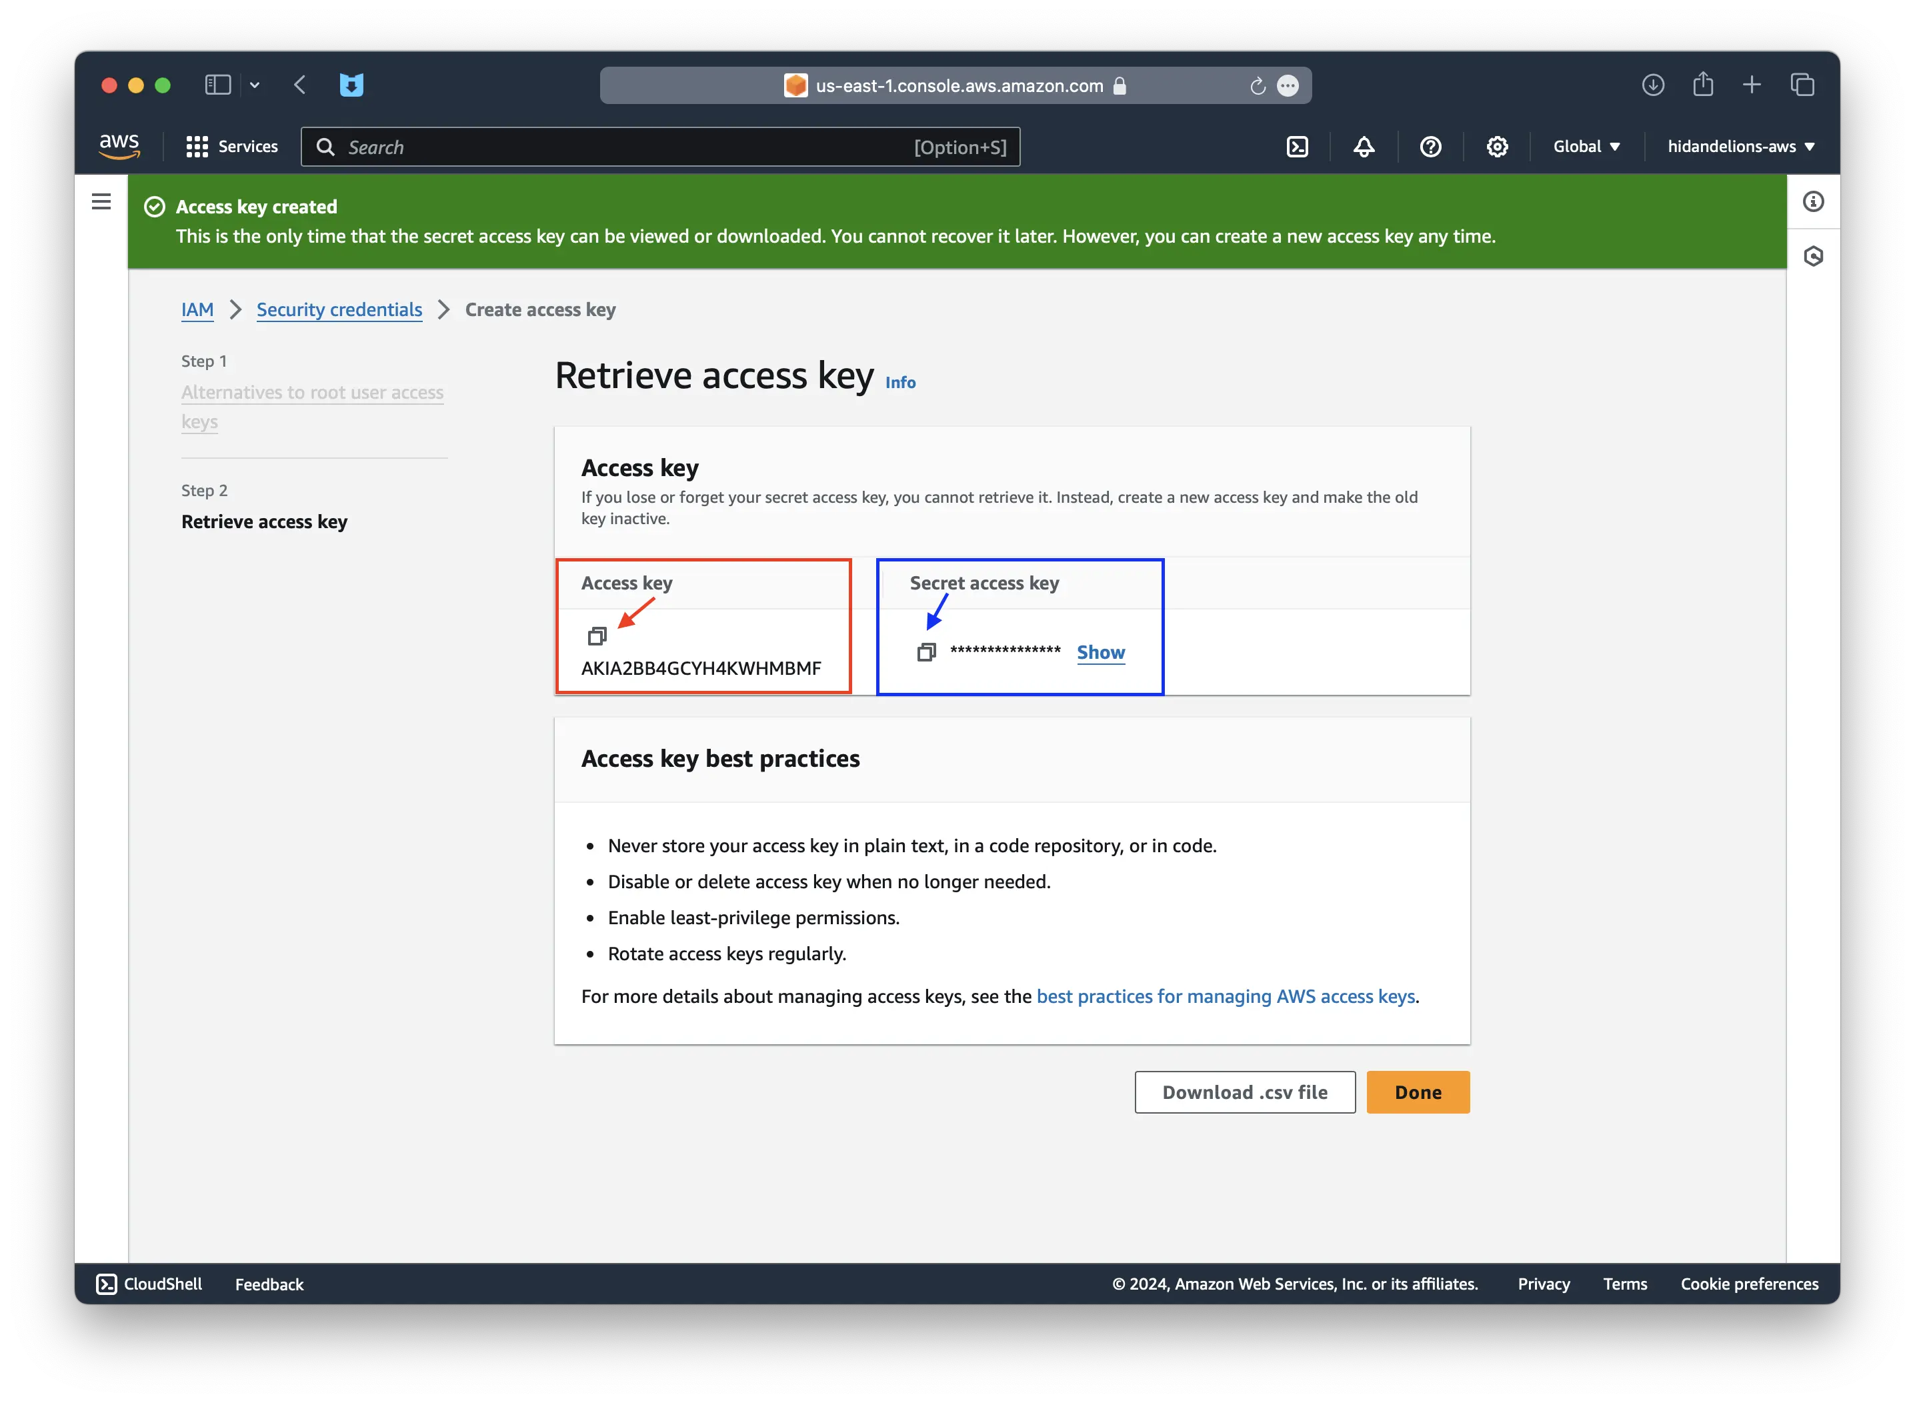Click the Done button
The height and width of the screenshot is (1403, 1915).
pyautogui.click(x=1418, y=1092)
